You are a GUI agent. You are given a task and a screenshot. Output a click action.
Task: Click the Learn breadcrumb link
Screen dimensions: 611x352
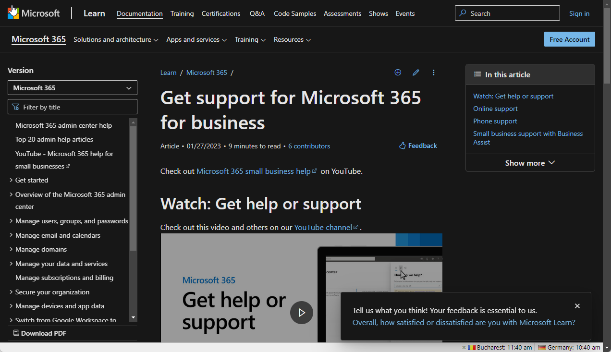pyautogui.click(x=169, y=73)
